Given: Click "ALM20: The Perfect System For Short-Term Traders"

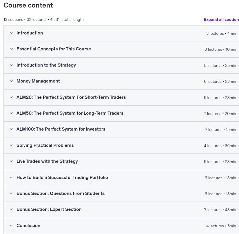Looking at the screenshot, I should (71, 97).
